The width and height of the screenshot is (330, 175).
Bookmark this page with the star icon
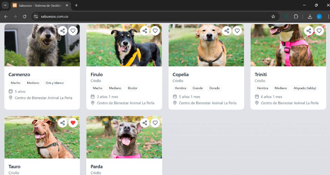[x=273, y=16]
